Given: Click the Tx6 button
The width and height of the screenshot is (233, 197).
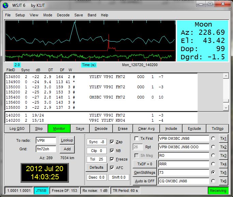Looking at the screenshot, I should point(223,181).
